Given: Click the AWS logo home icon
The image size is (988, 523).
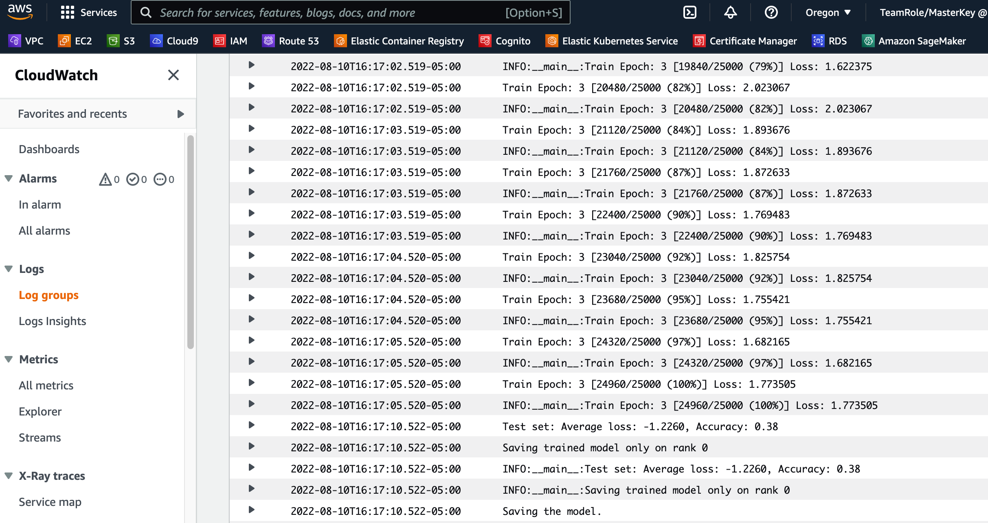Looking at the screenshot, I should [20, 12].
